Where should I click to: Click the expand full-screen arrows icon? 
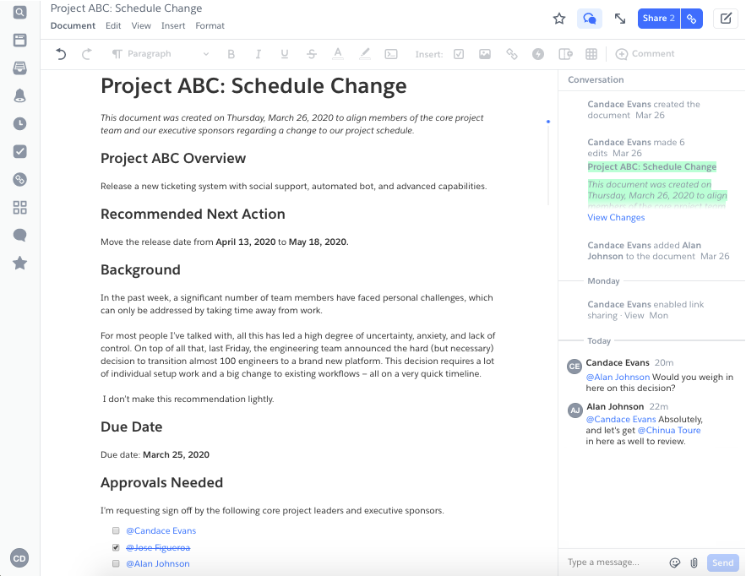[x=620, y=19]
